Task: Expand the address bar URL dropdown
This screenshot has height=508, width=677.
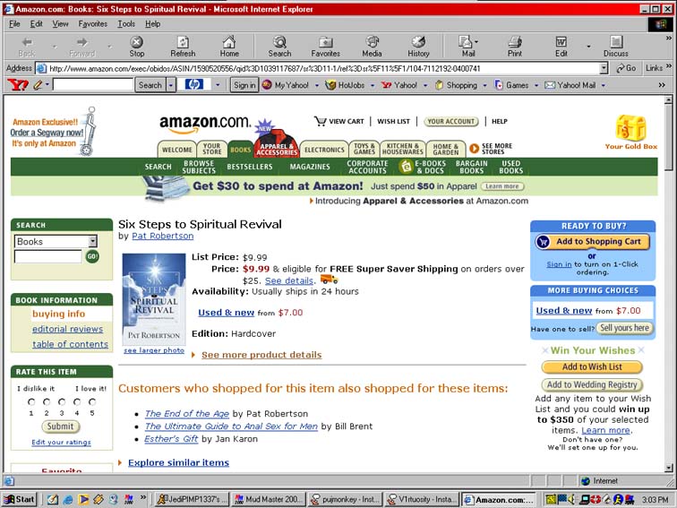Action: [604, 68]
